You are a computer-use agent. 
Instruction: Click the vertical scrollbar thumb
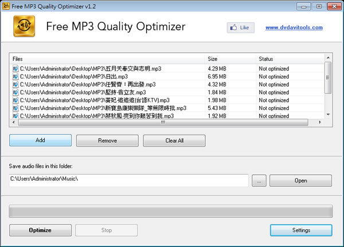[328, 78]
